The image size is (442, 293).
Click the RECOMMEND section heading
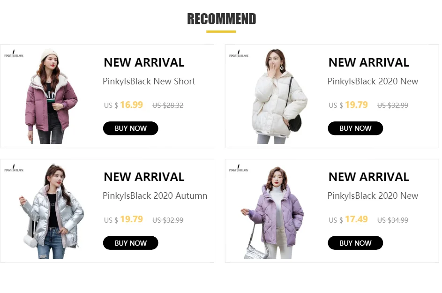222,19
